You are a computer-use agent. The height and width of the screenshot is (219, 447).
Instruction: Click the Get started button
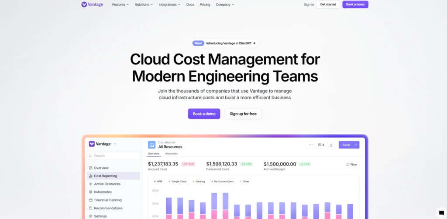328,4
